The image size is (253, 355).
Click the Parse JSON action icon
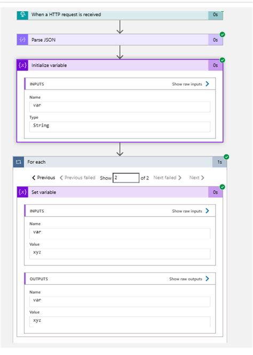[x=22, y=40]
